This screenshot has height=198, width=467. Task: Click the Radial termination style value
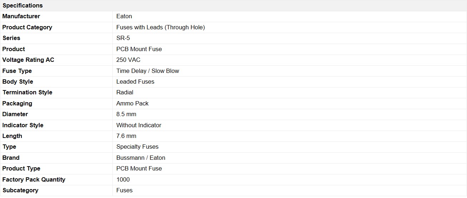(x=125, y=92)
